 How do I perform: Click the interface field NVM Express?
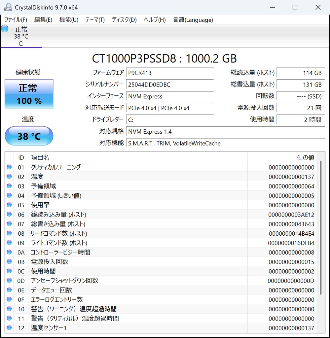coord(170,96)
